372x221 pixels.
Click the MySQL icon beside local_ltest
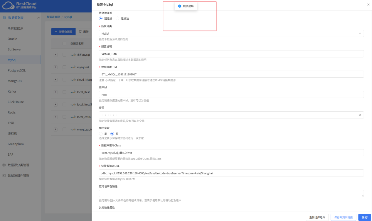click(x=73, y=92)
